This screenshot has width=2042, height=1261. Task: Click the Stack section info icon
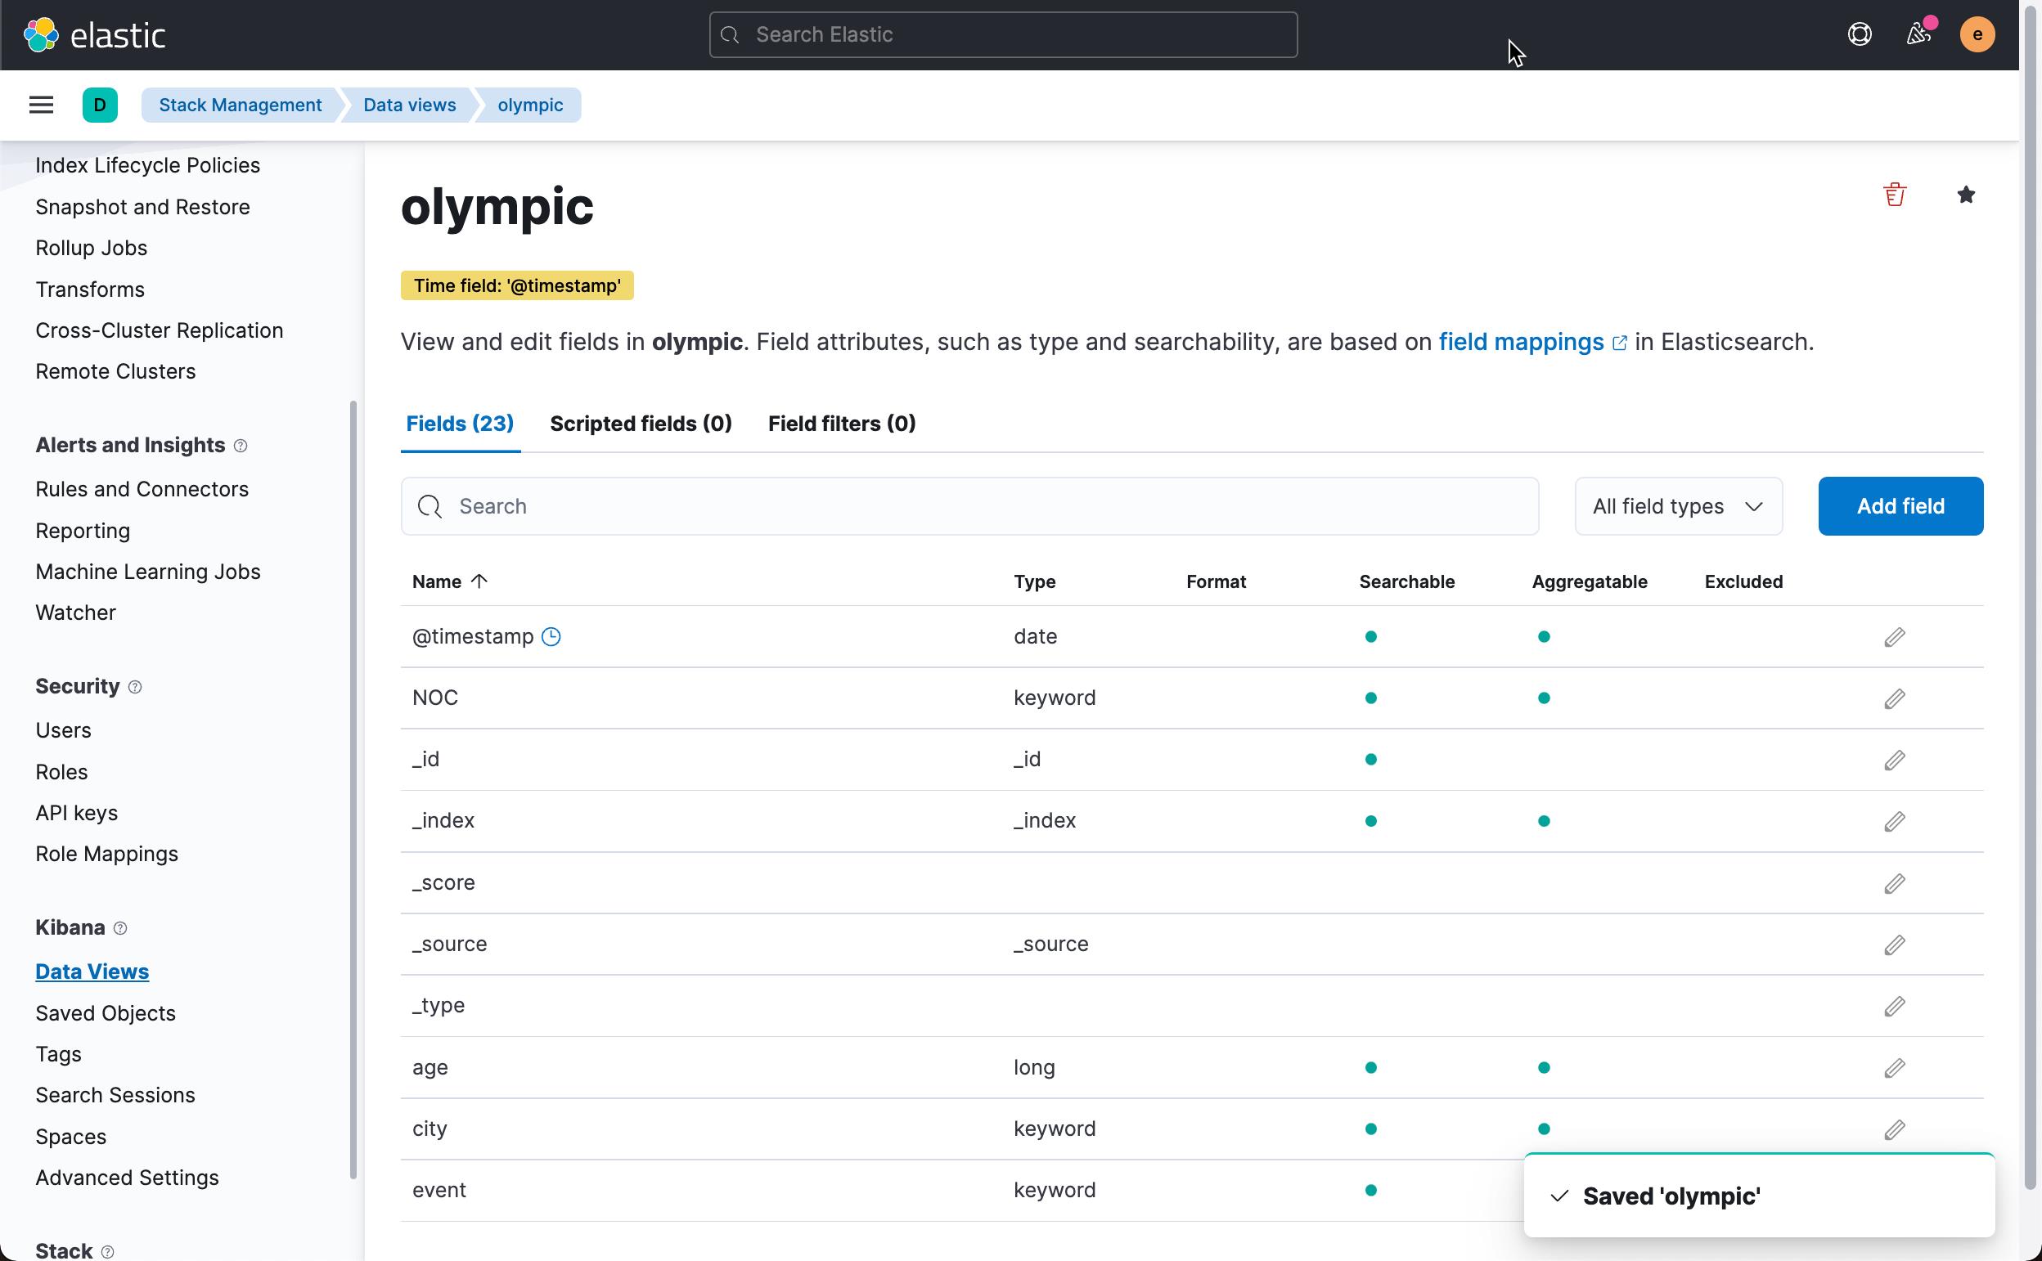(107, 1251)
